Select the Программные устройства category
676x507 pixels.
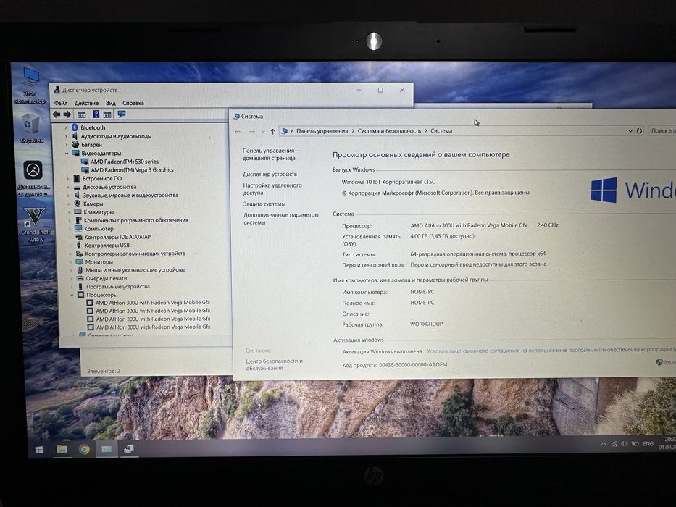[x=117, y=287]
